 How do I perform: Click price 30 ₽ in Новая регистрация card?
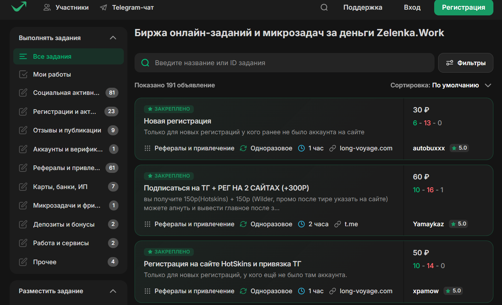click(x=421, y=110)
